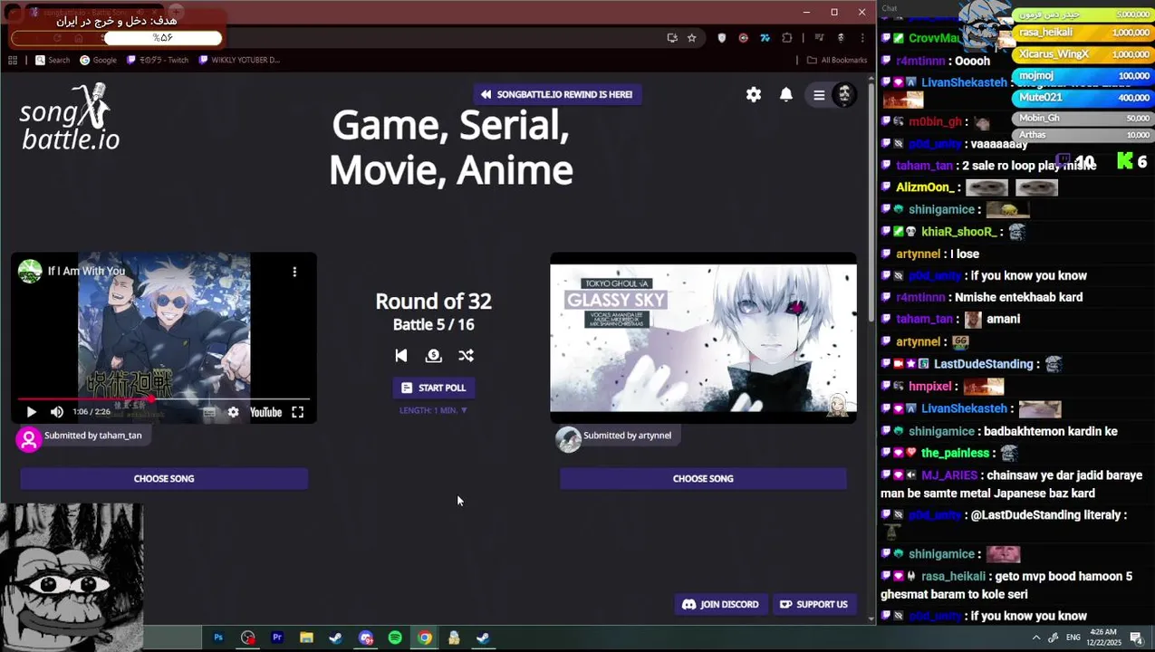Open the taskbar clock and date

coord(1103,638)
